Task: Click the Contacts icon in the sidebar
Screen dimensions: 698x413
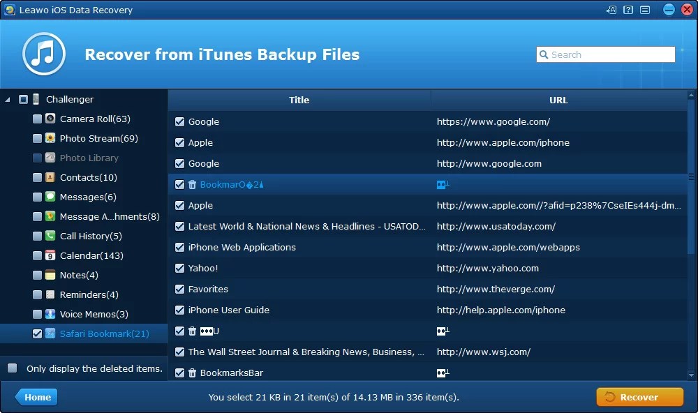Action: [50, 177]
